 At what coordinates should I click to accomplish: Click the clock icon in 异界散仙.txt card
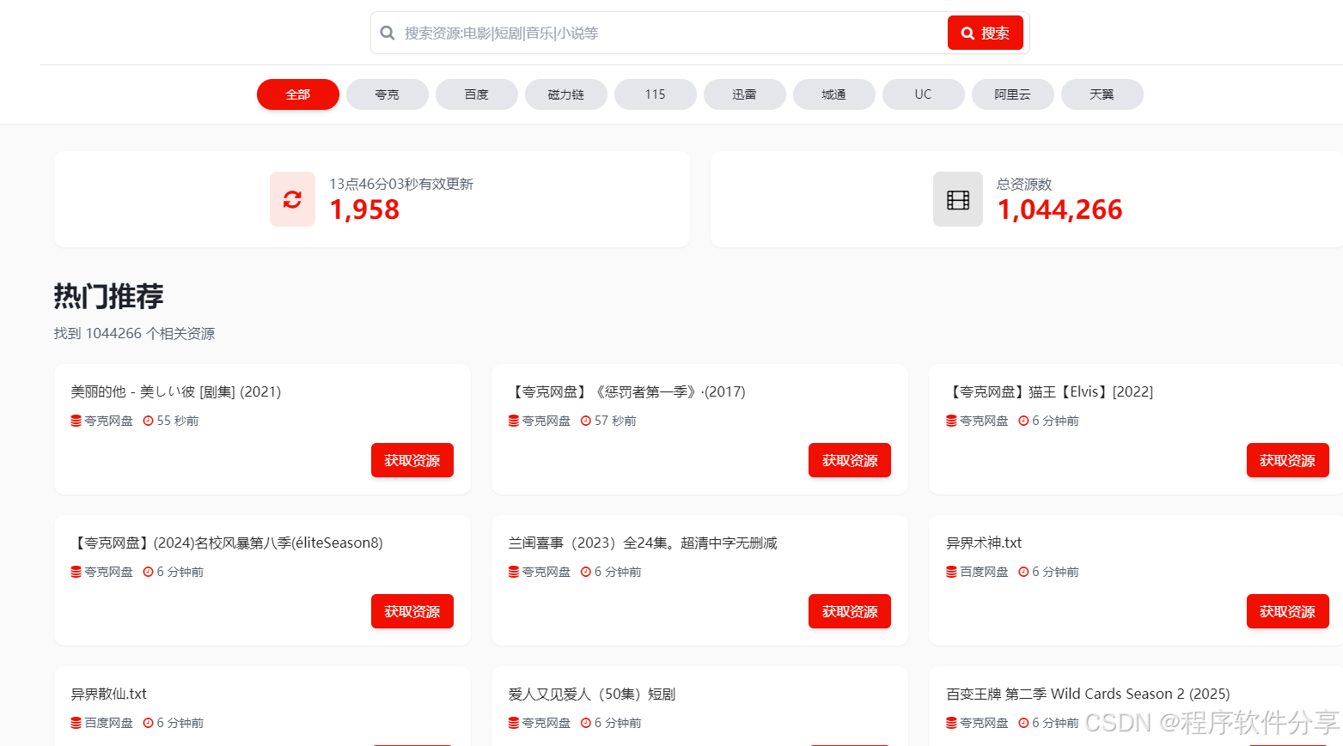click(x=148, y=723)
